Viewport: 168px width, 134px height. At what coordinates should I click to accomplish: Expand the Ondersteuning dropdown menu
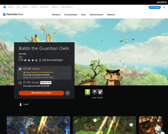(67, 7)
